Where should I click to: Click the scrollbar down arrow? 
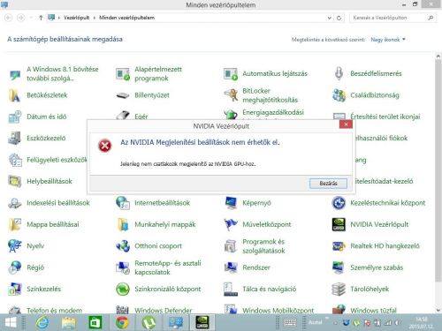(x=438, y=310)
